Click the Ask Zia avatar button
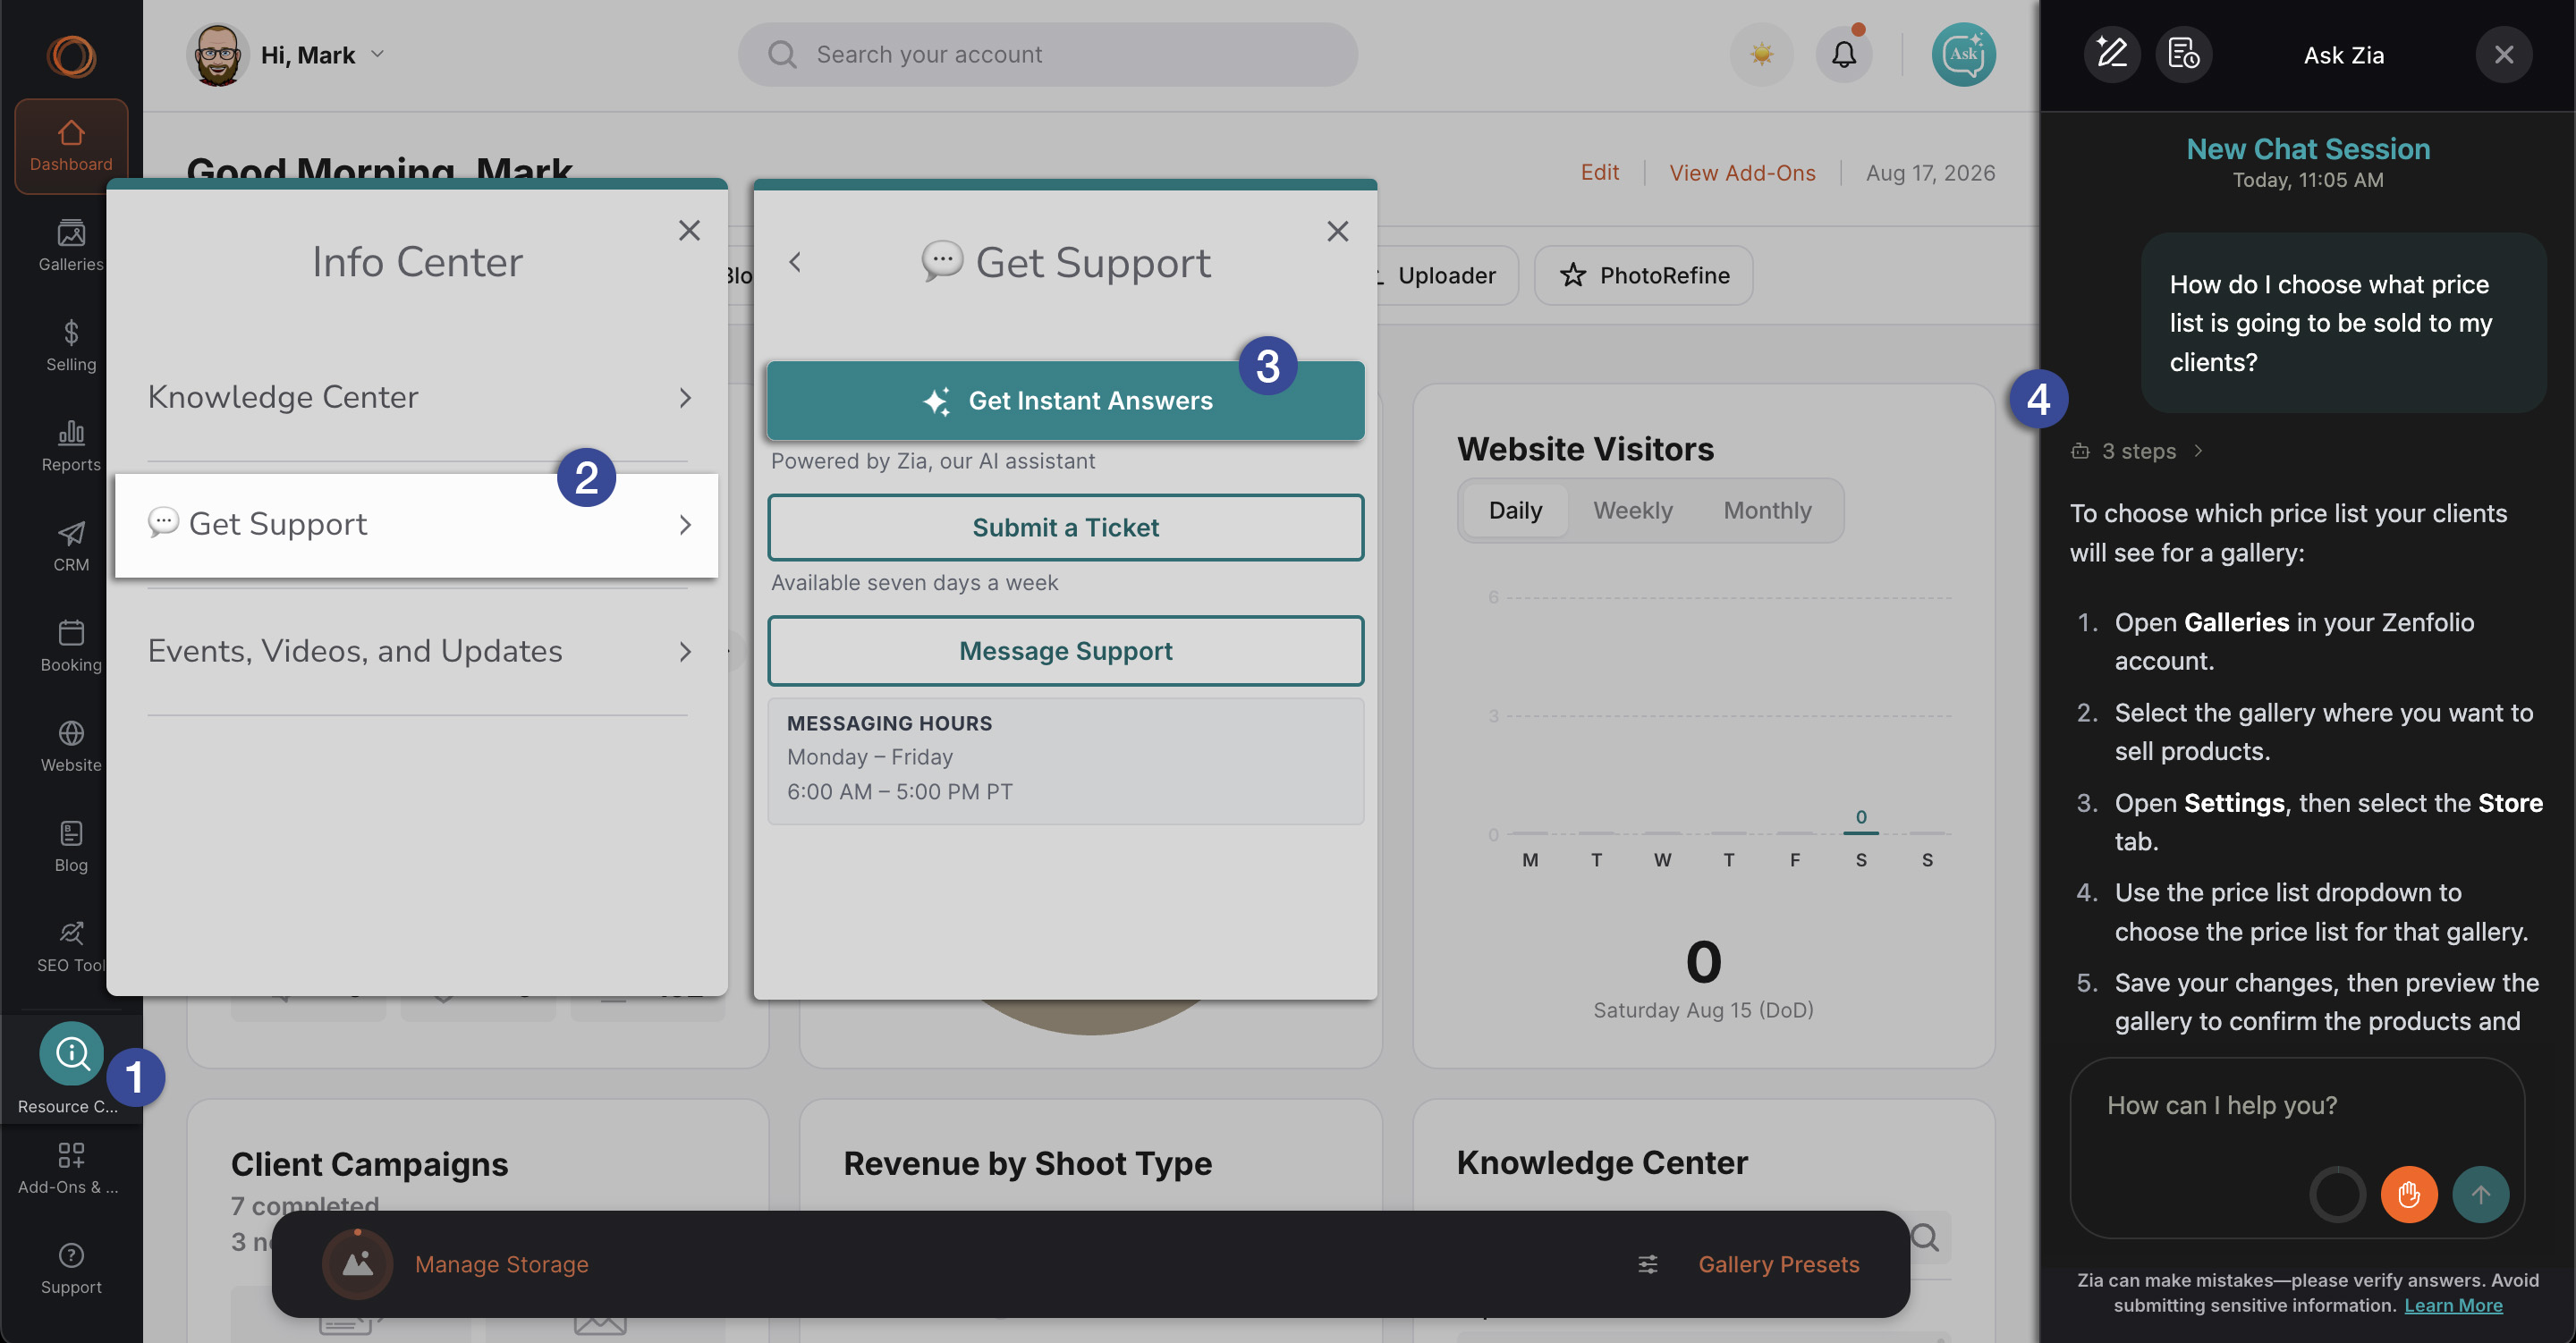Screen dimensions: 2576x1343 pyautogui.click(x=1963, y=54)
